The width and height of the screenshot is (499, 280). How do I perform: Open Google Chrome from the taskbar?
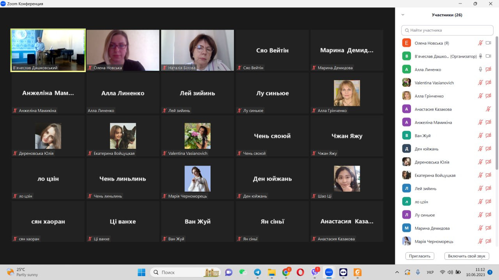tap(286, 272)
